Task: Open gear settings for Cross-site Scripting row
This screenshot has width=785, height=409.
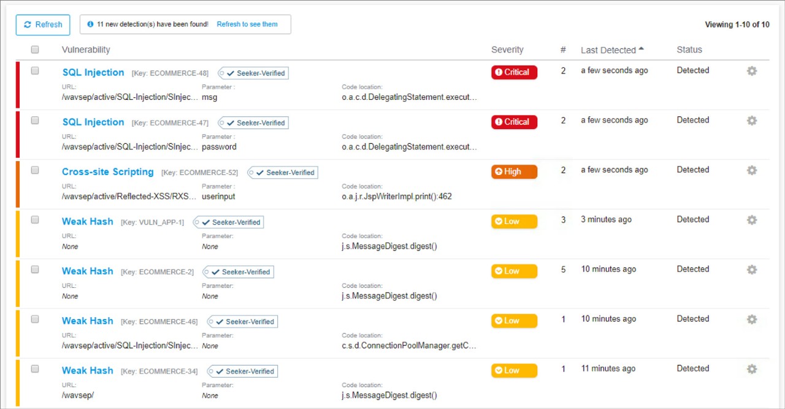Action: (752, 170)
